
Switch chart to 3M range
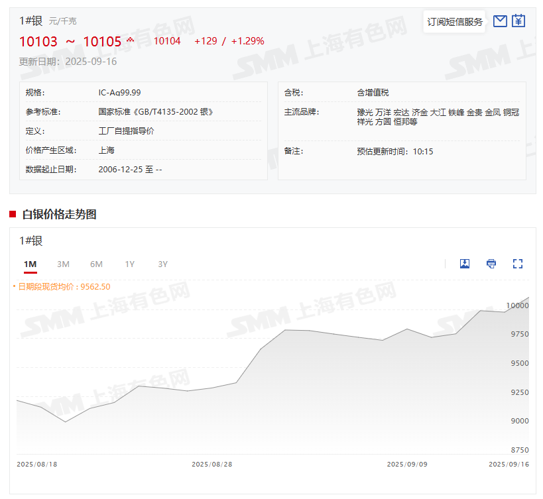click(63, 264)
